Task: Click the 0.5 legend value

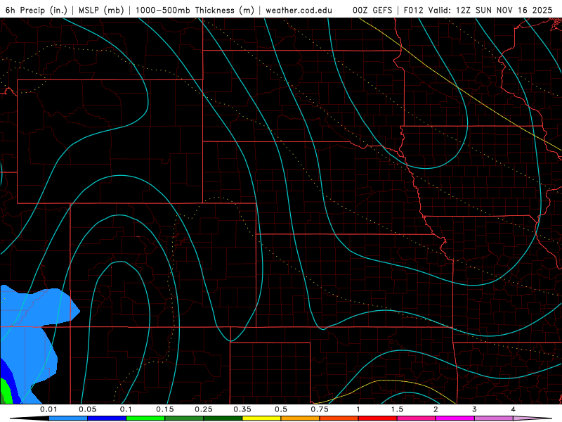Action: coord(281,409)
